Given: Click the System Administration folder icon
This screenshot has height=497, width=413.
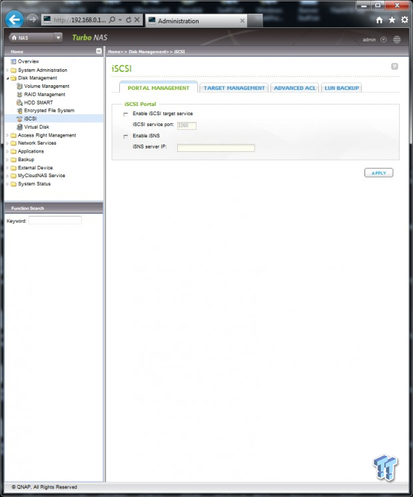Looking at the screenshot, I should (13, 70).
